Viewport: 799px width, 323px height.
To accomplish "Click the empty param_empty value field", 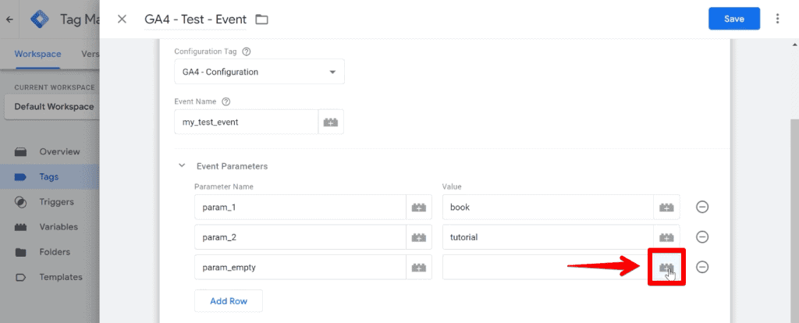I will pyautogui.click(x=548, y=267).
